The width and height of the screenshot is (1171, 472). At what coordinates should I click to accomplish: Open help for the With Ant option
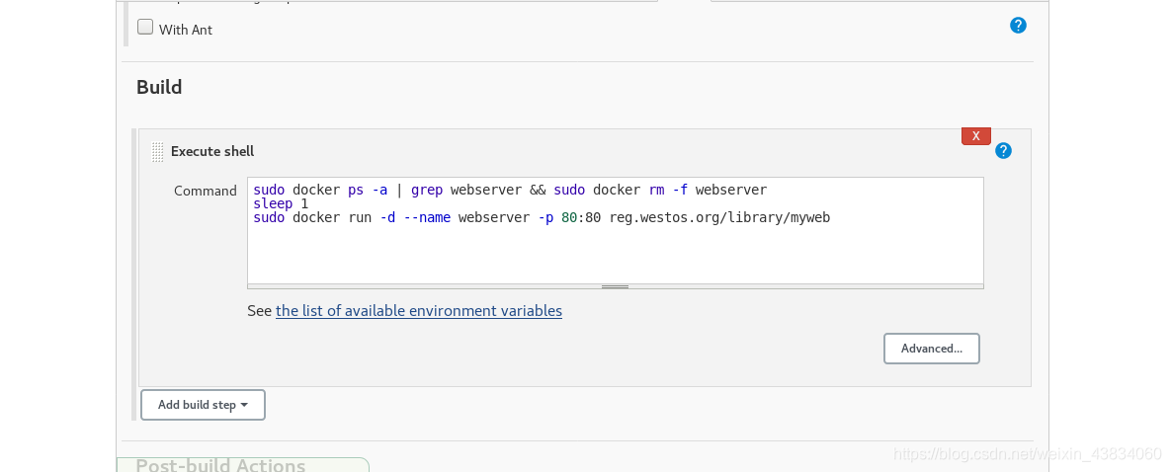(1018, 26)
